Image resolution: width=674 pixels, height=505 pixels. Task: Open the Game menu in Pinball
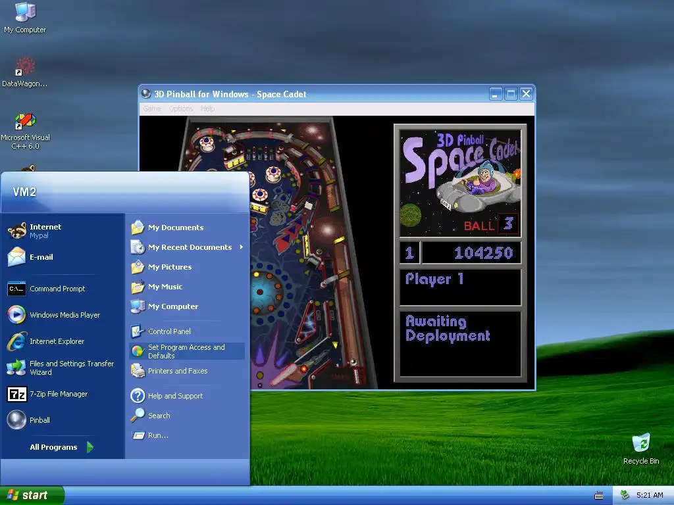(152, 108)
